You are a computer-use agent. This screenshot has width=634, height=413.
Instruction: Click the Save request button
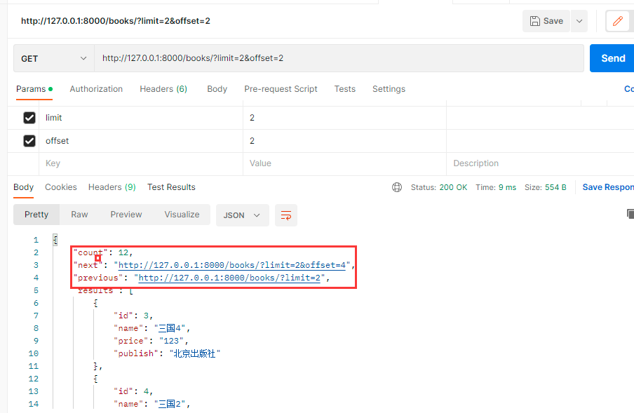pos(546,21)
